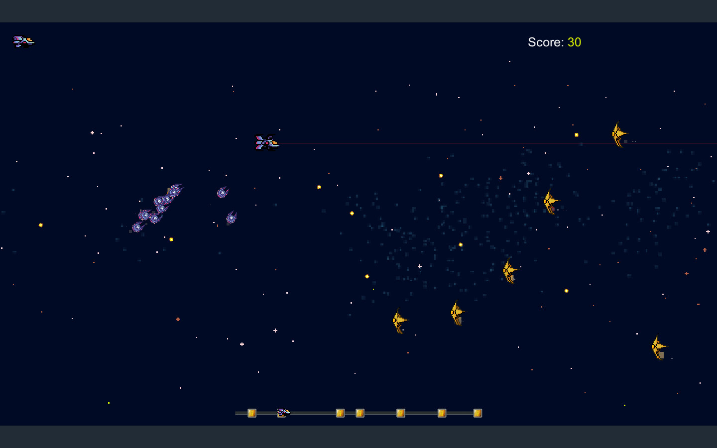The image size is (717, 448).
Task: Click the yellow diamond below the spiral cluster
Action: [172, 238]
